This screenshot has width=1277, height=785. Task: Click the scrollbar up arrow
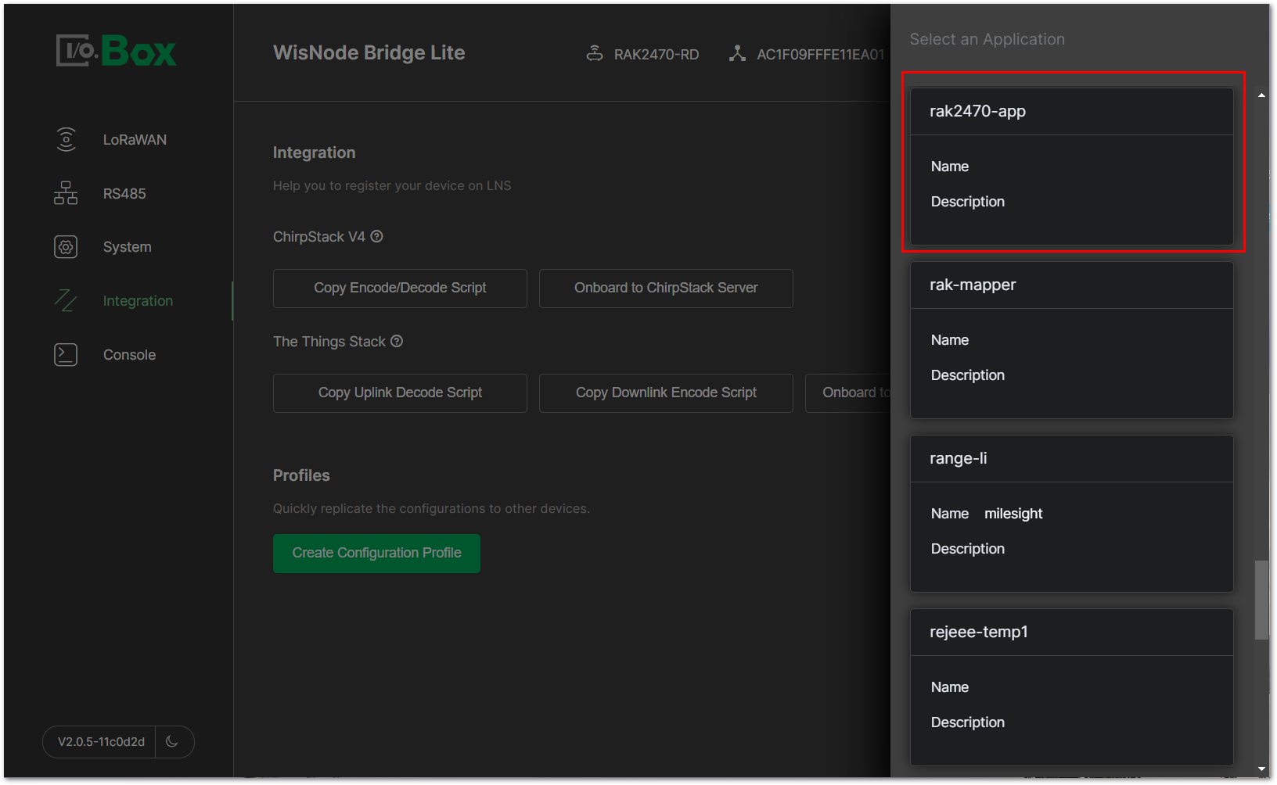(1261, 95)
